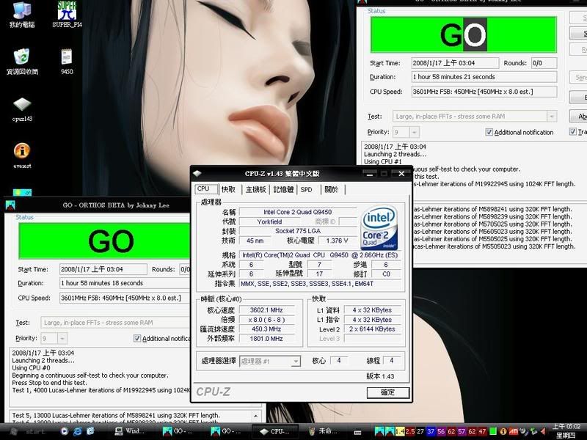Click the 'x 8.0 ( 6 - 8 )' multiplier value
Viewport: 587px width, 440px height.
pos(266,320)
